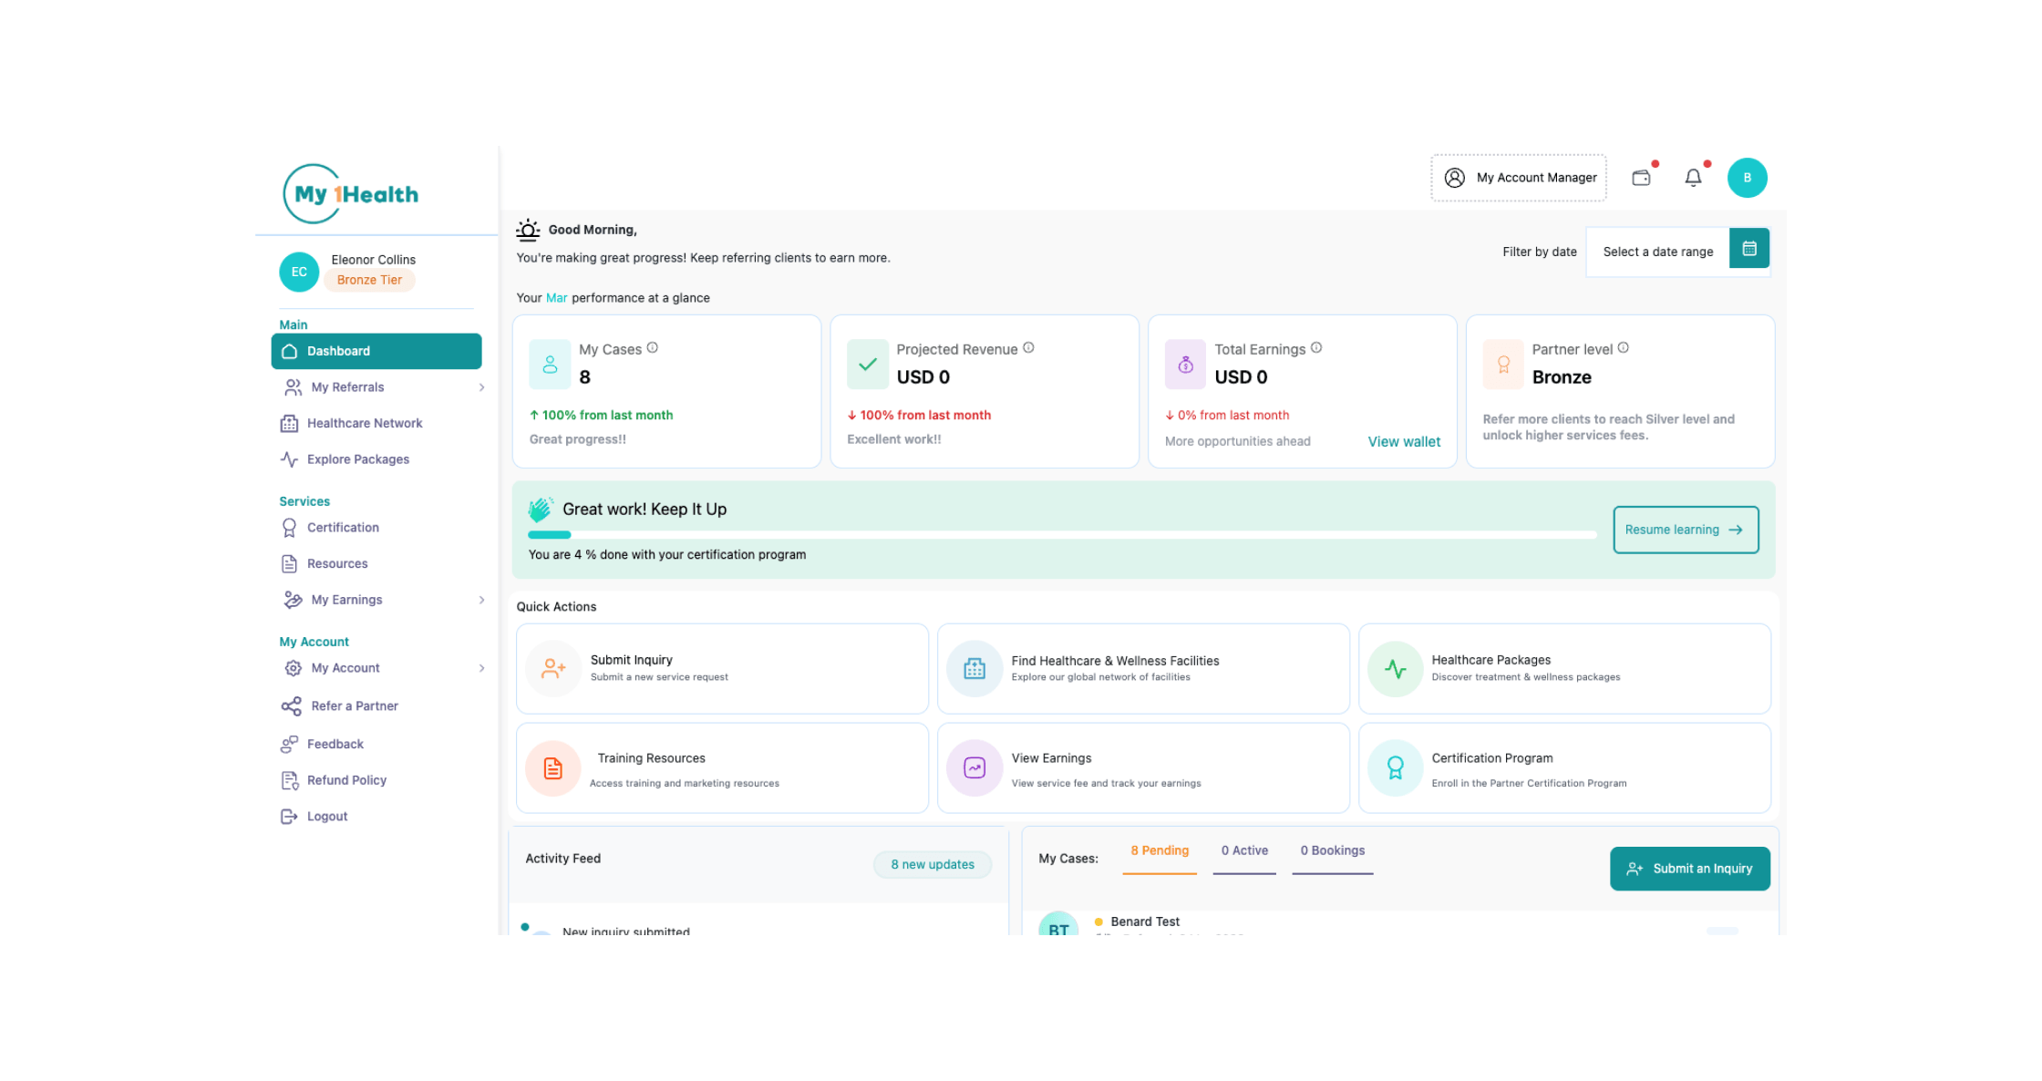
Task: Open the B profile avatar menu
Action: click(1747, 178)
